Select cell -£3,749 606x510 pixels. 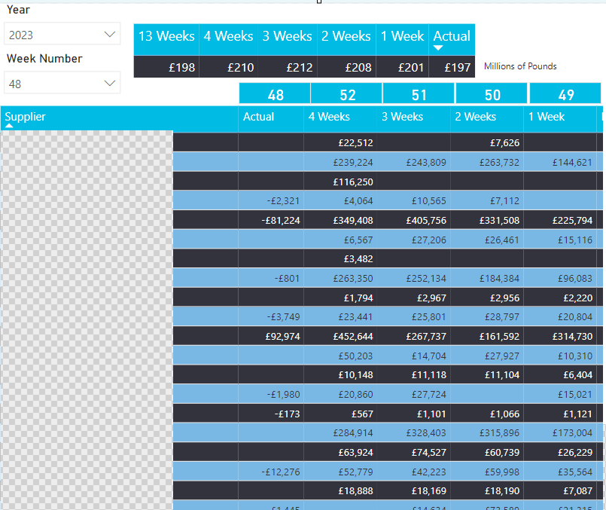tap(283, 316)
